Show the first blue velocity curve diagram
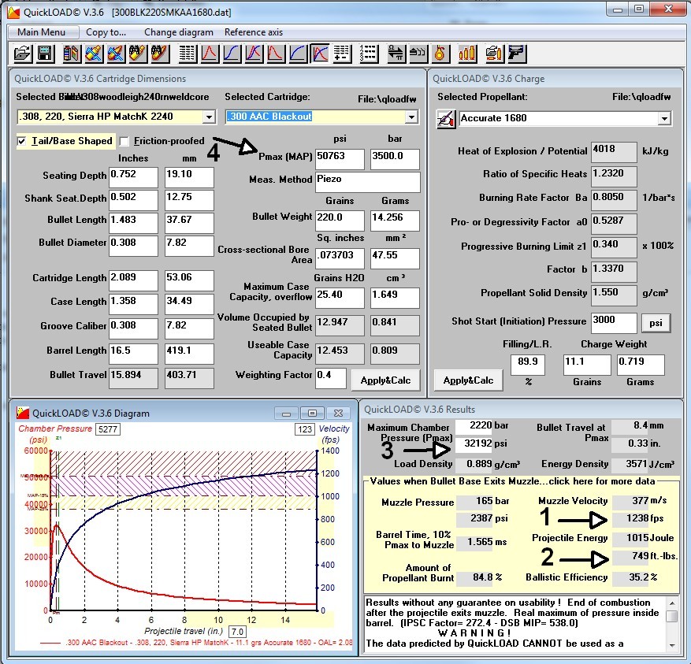The width and height of the screenshot is (691, 664). click(x=232, y=54)
